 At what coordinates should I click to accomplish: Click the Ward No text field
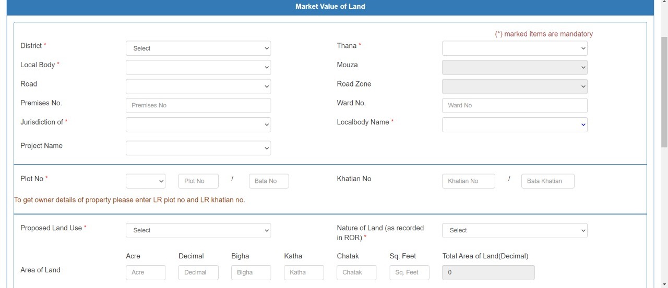514,105
